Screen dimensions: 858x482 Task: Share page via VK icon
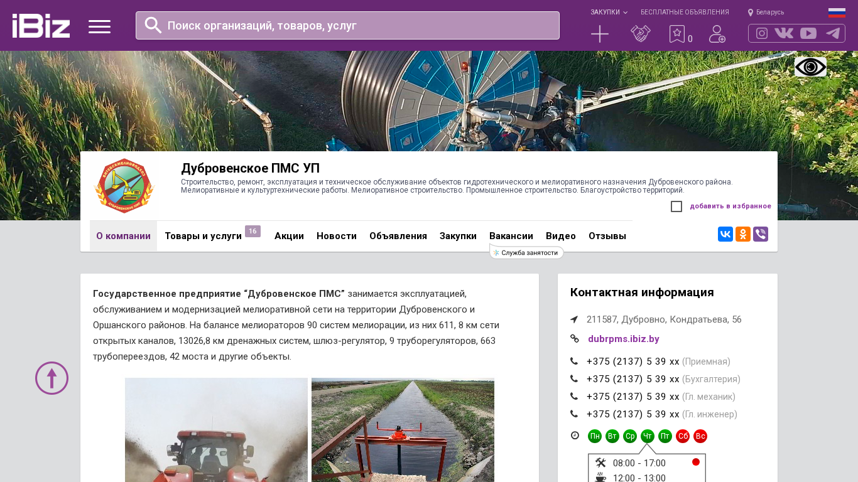coord(725,234)
